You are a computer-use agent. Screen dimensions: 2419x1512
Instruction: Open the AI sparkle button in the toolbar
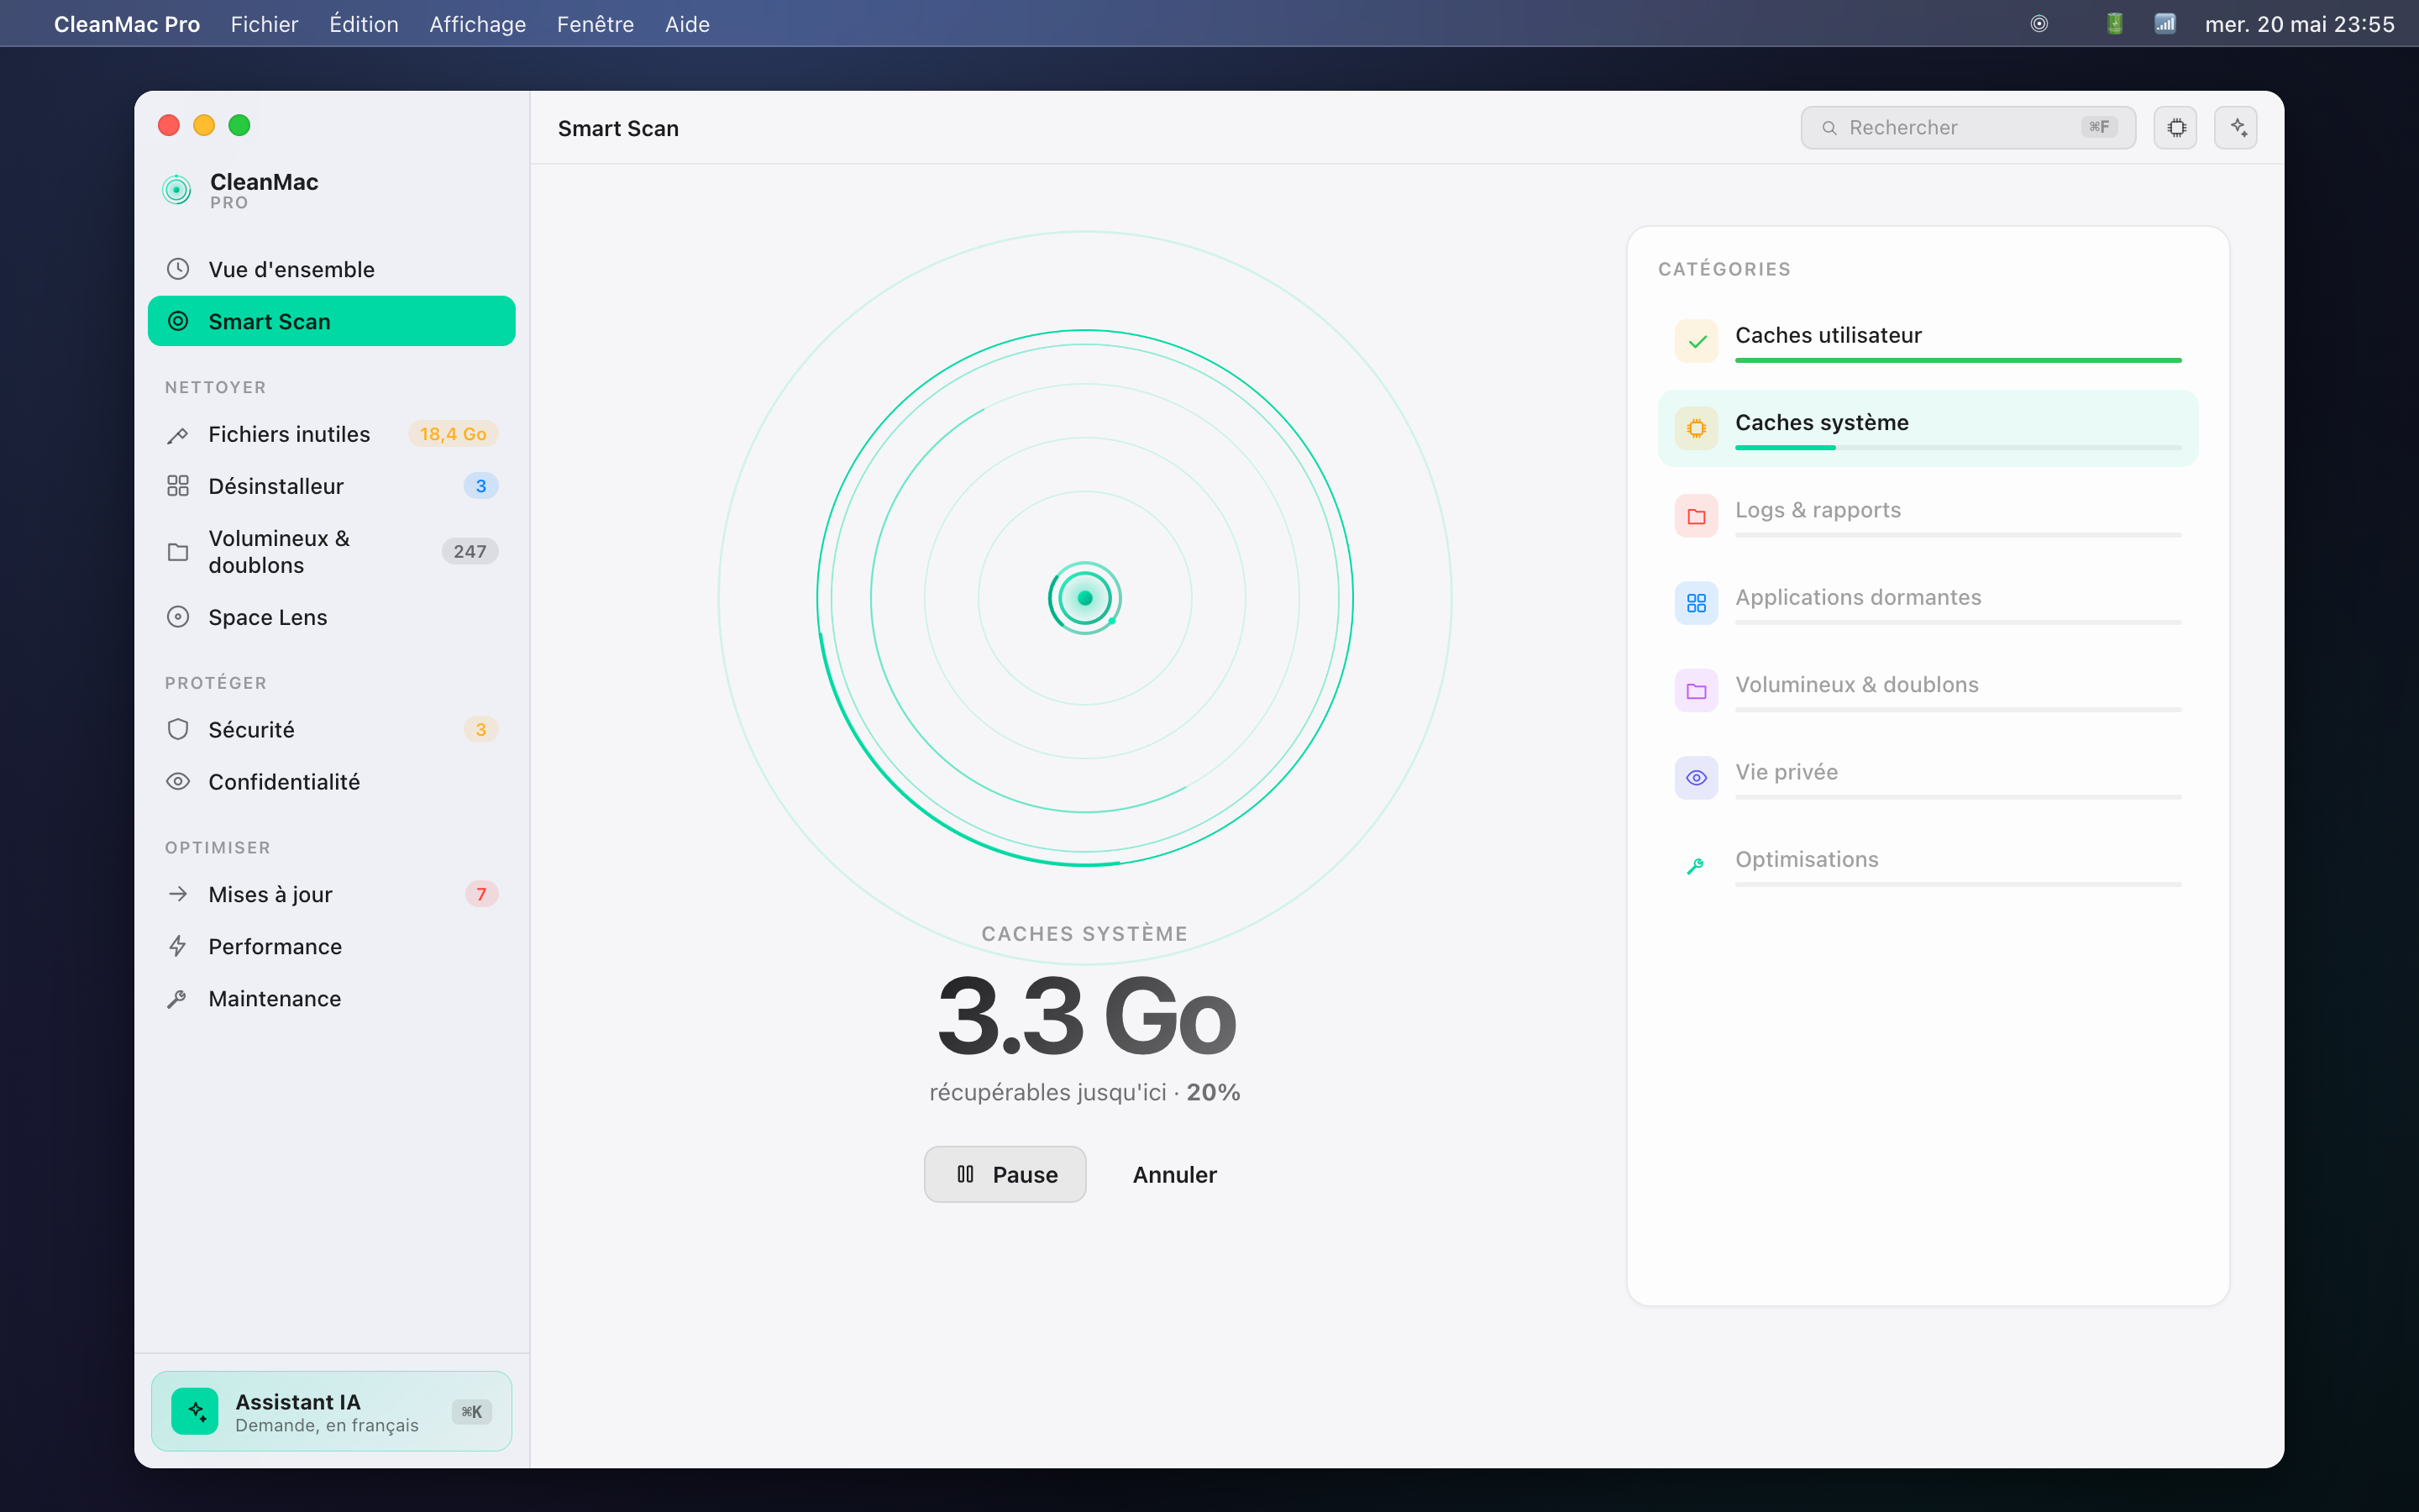pyautogui.click(x=2236, y=128)
